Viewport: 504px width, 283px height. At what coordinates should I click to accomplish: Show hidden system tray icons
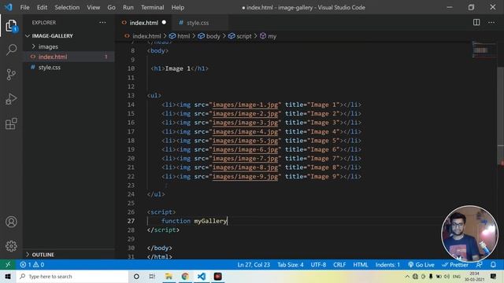coord(407,276)
